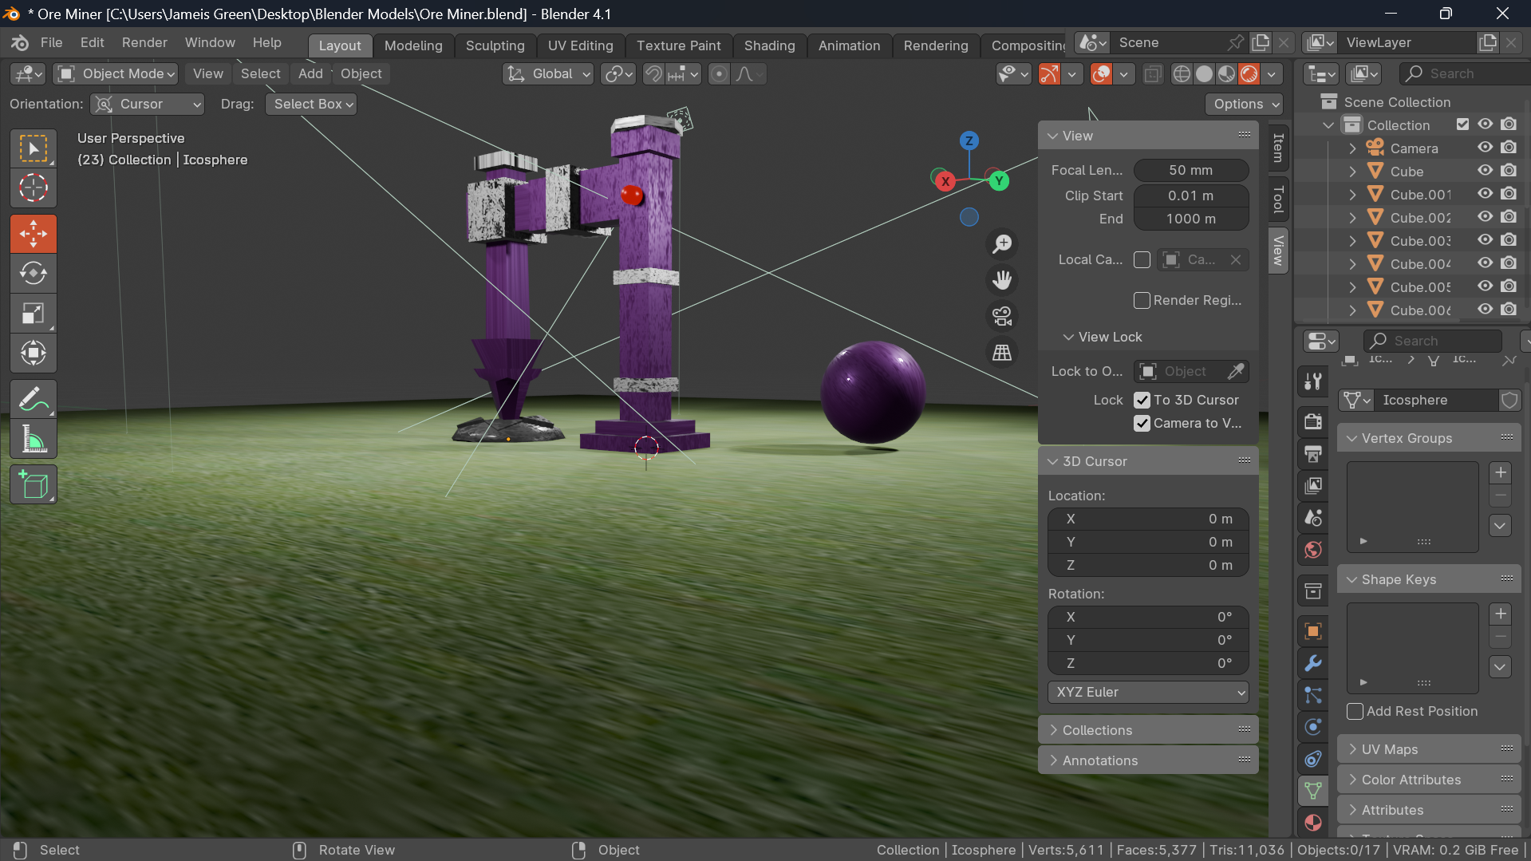Select the Rotate tool
Screen dimensions: 1531x861
34,274
